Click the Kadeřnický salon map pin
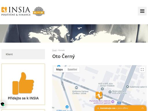Image resolution: width=148 pixels, height=111 pixels. tap(127, 87)
